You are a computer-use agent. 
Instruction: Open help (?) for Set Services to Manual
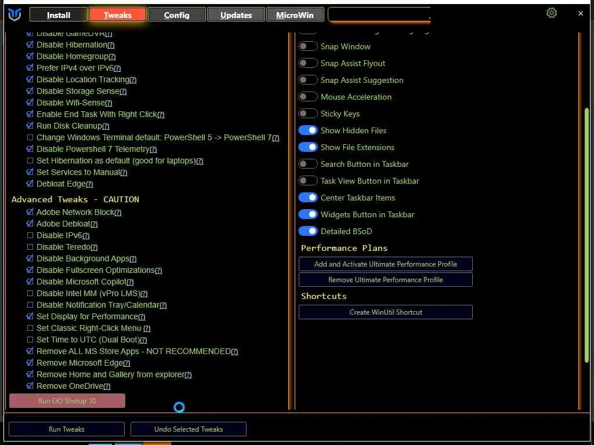tap(124, 173)
